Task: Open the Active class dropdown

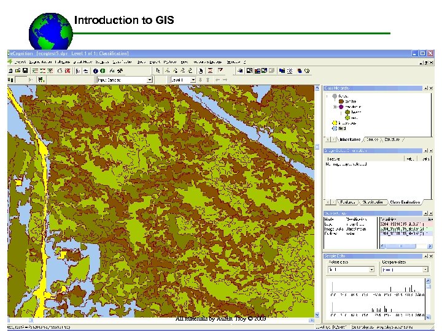Action: pyautogui.click(x=371, y=269)
